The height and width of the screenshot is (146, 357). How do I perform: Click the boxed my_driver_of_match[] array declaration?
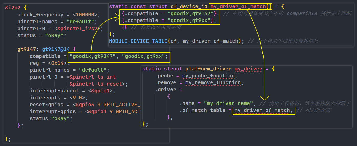(240, 6)
